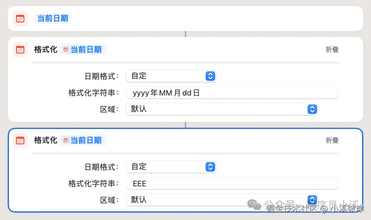Click the EEE format string field
Viewport: 371px width, 220px height.
click(232, 183)
